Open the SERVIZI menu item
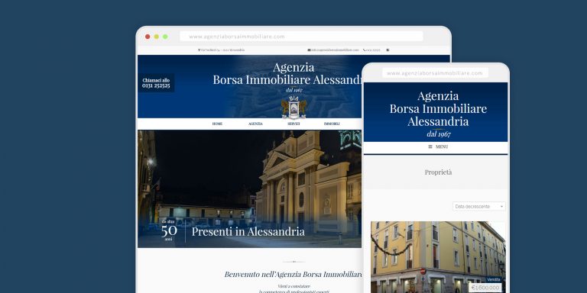The width and height of the screenshot is (587, 293). point(293,124)
